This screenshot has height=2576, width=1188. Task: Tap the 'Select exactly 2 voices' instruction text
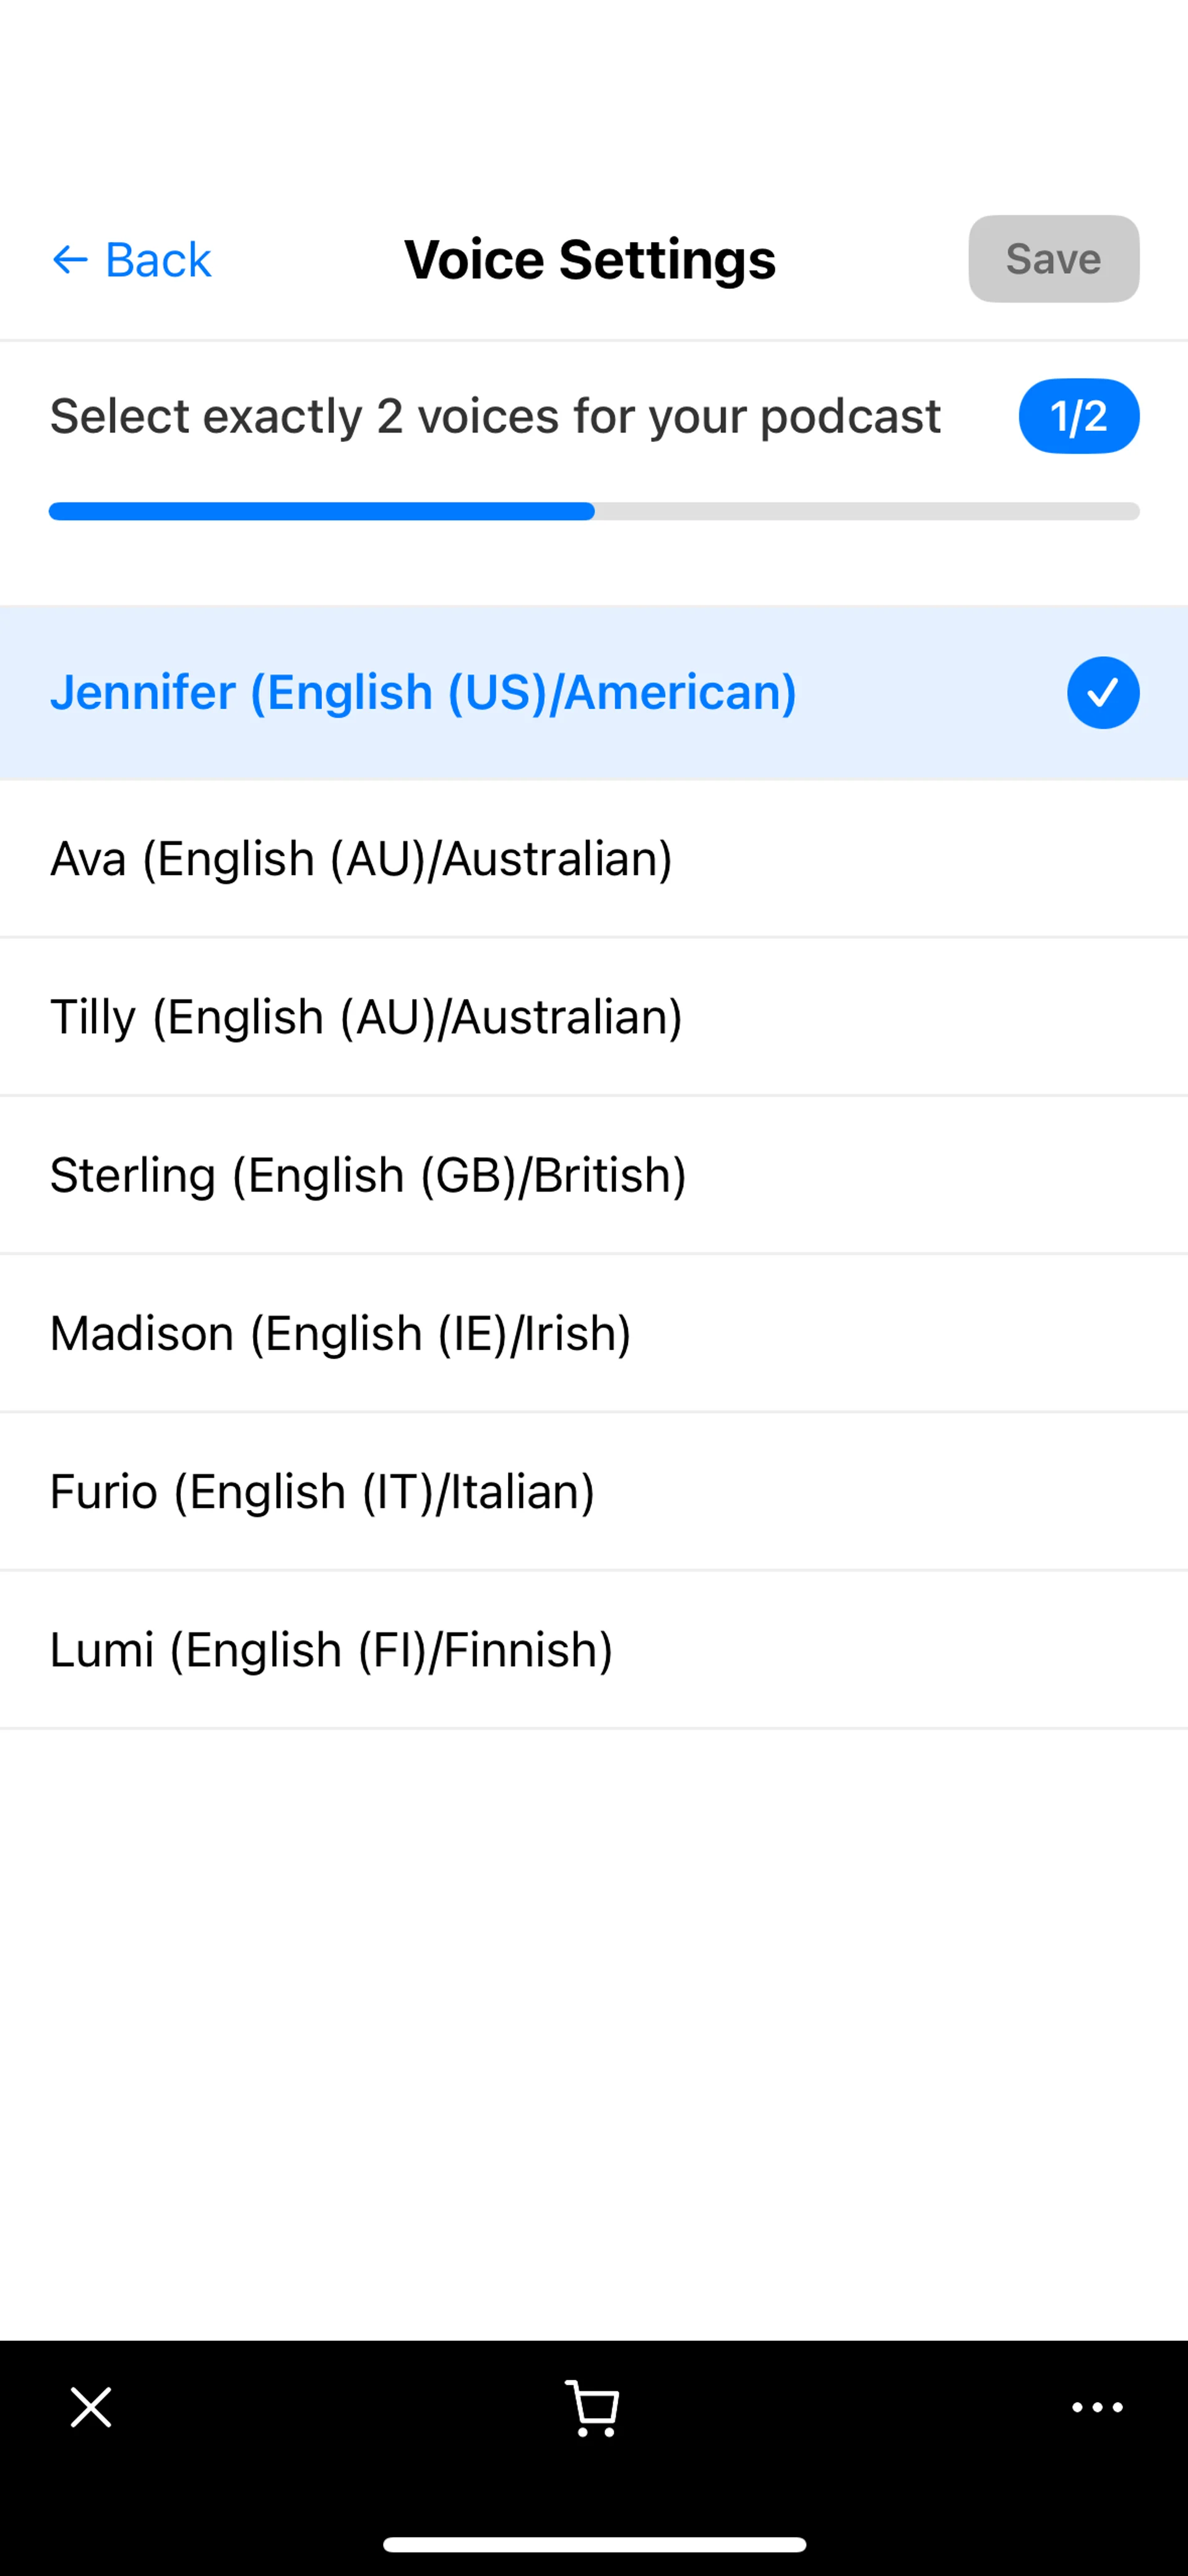(x=495, y=416)
